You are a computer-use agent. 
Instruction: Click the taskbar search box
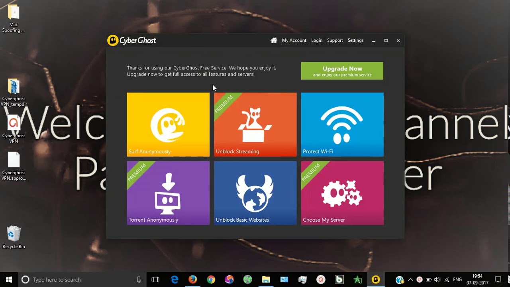82,279
